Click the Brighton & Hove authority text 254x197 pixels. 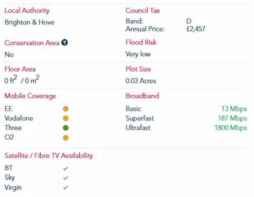pyautogui.click(x=29, y=22)
